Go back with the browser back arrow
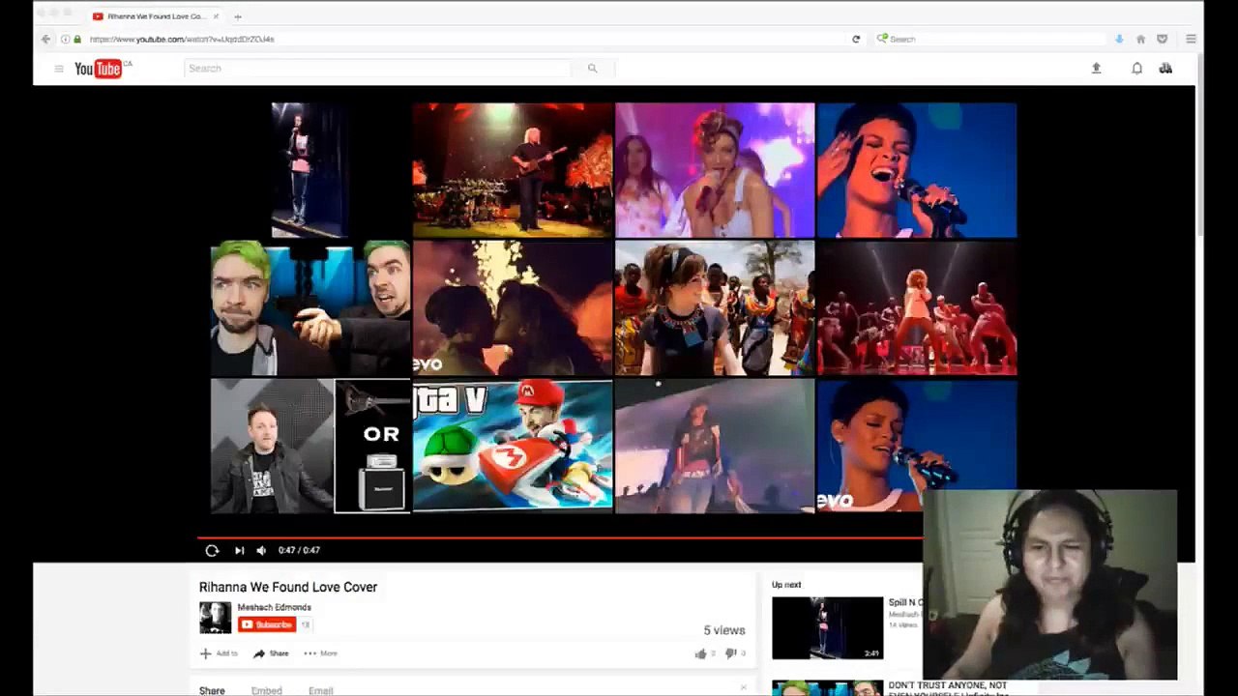The image size is (1238, 696). [45, 40]
